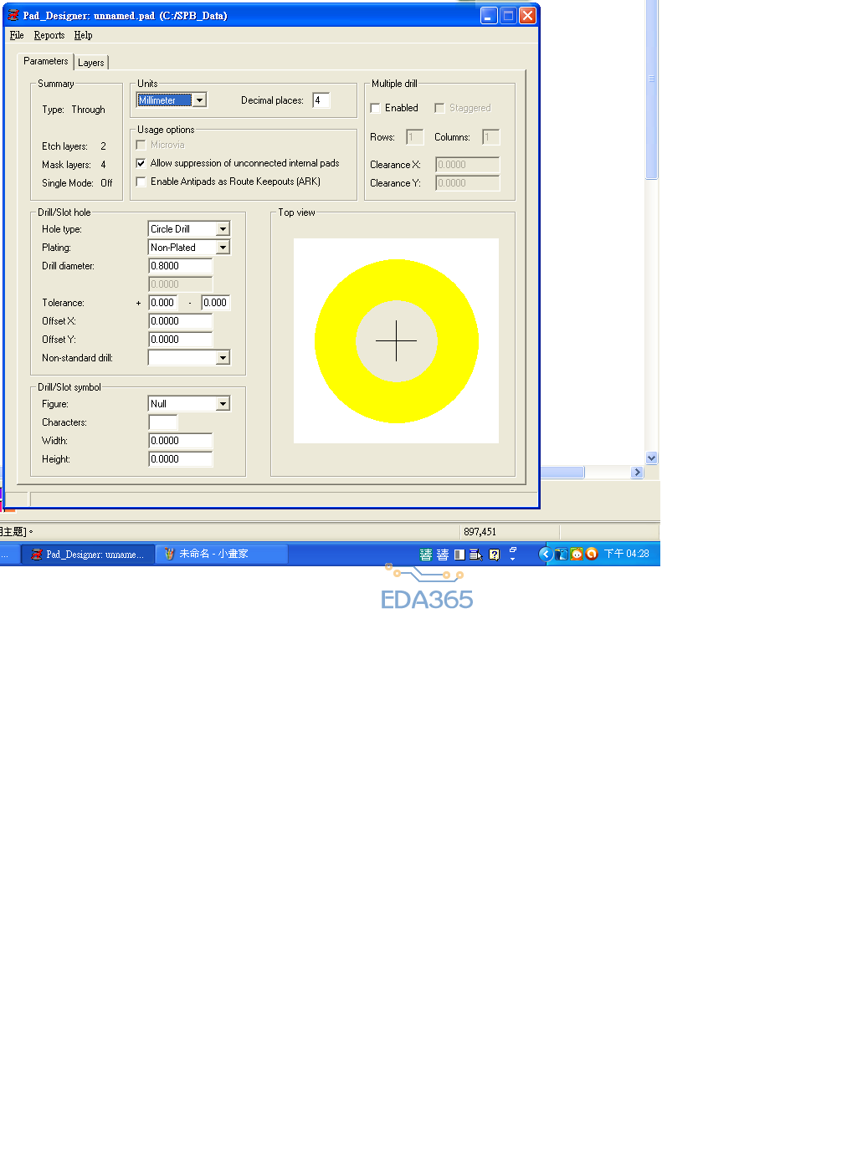This screenshot has width=857, height=1171.
Task: Click the drill symbol Height field
Action: pyautogui.click(x=181, y=459)
